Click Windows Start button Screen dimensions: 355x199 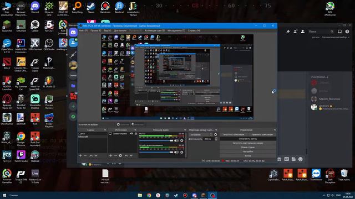[x=4, y=195]
